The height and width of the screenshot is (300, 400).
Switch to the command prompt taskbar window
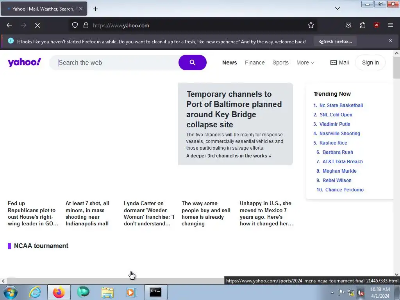click(155, 292)
